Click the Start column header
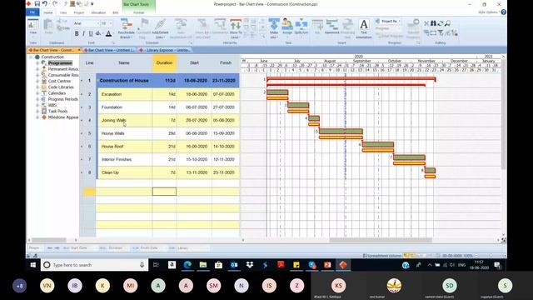Viewport: 533px width, 300px height. point(194,63)
